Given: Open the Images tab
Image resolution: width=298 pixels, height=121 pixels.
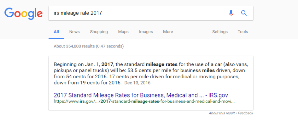Looking at the screenshot, I should pos(146,32).
